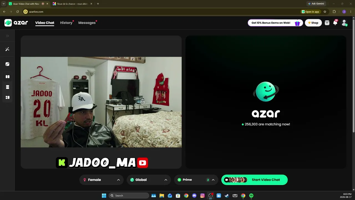Screen dimensions: 355x200
Task: Open the filter icon below the magic wand
Action: (x=7, y=64)
